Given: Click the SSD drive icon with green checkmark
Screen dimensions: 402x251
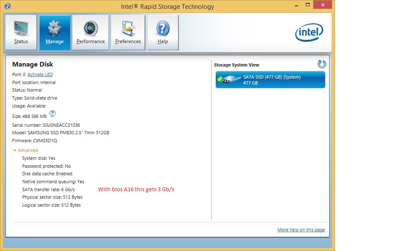Looking at the screenshot, I should tap(229, 79).
